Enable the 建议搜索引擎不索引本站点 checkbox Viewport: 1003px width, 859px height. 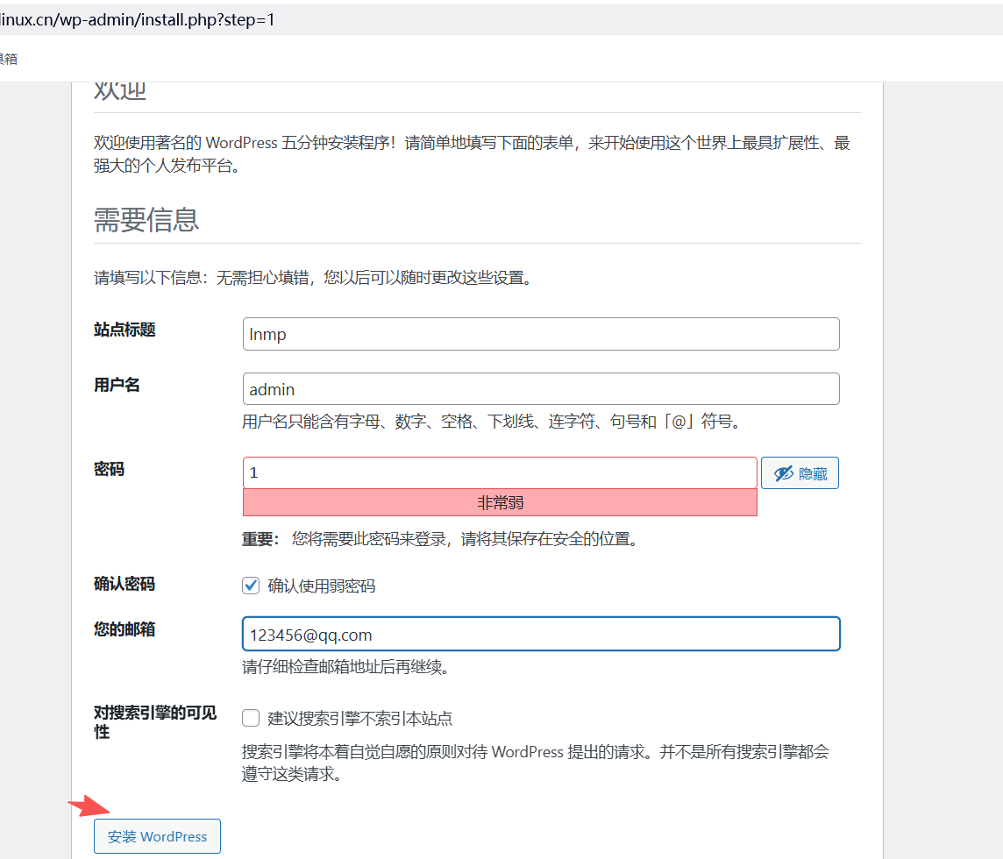(251, 718)
